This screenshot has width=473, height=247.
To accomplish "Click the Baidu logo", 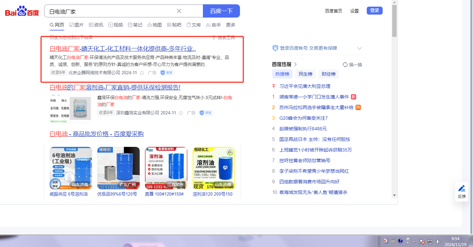I will tap(22, 12).
